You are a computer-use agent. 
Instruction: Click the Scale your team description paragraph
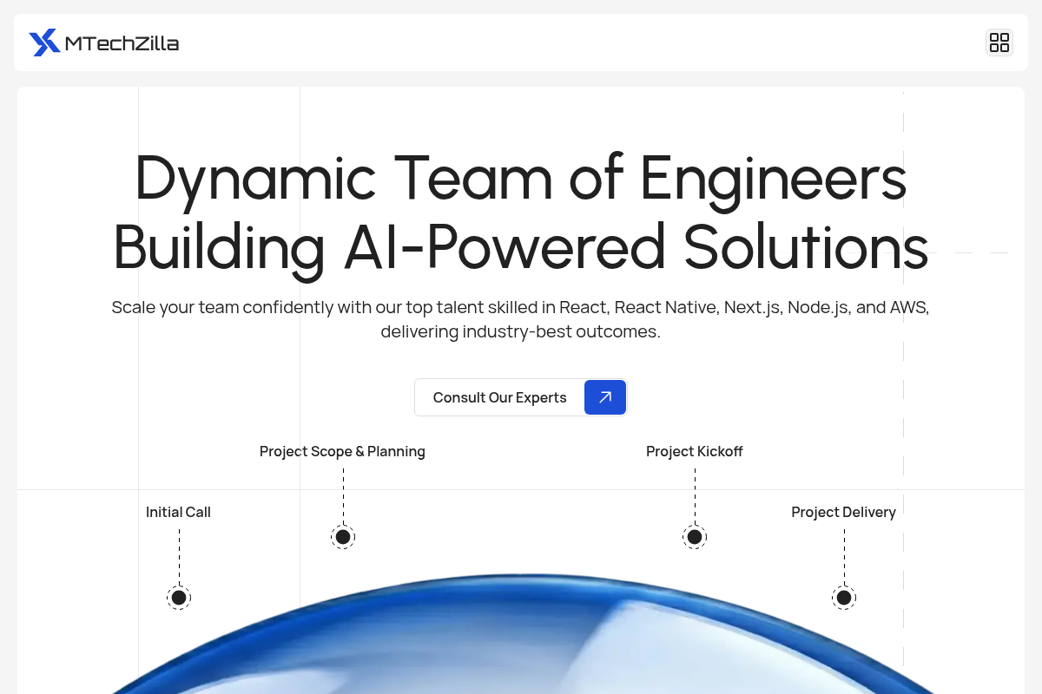coord(521,319)
